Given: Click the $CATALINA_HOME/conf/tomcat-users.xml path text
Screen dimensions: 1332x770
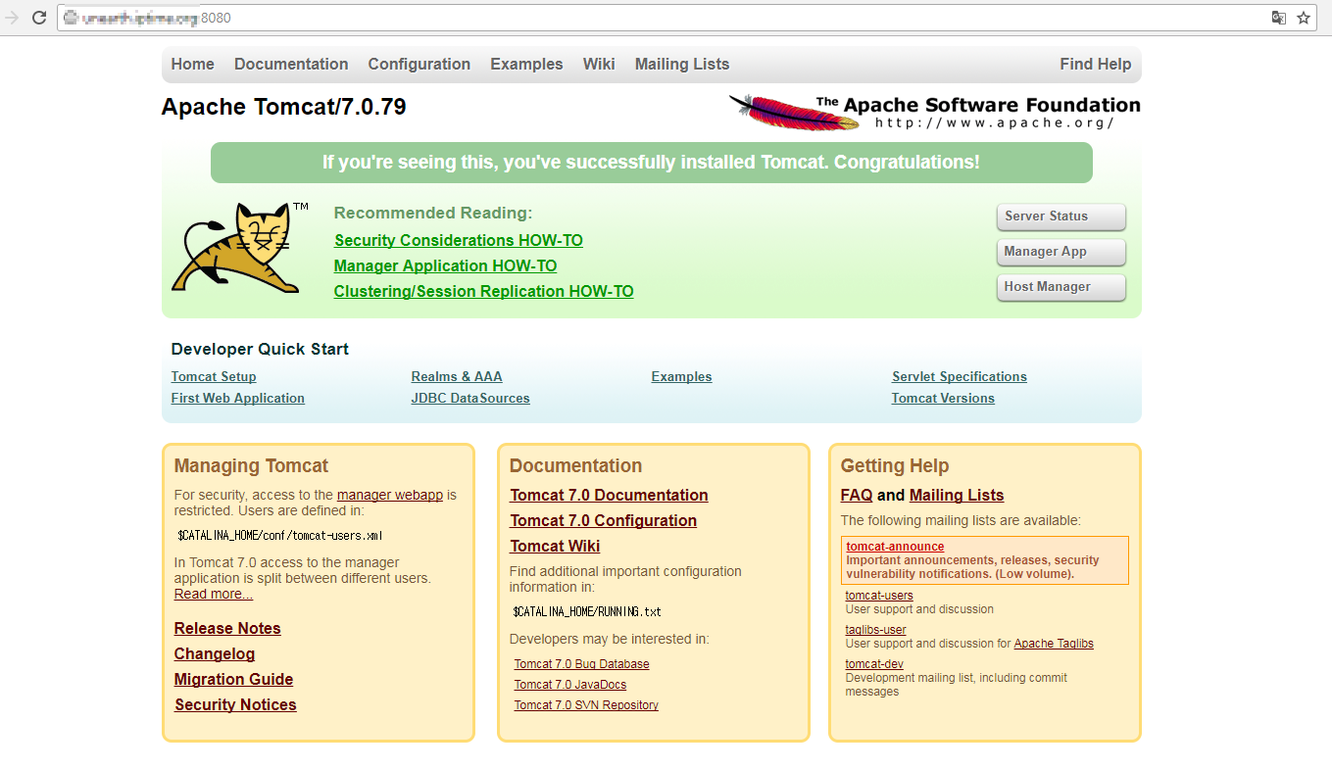Looking at the screenshot, I should 280,536.
